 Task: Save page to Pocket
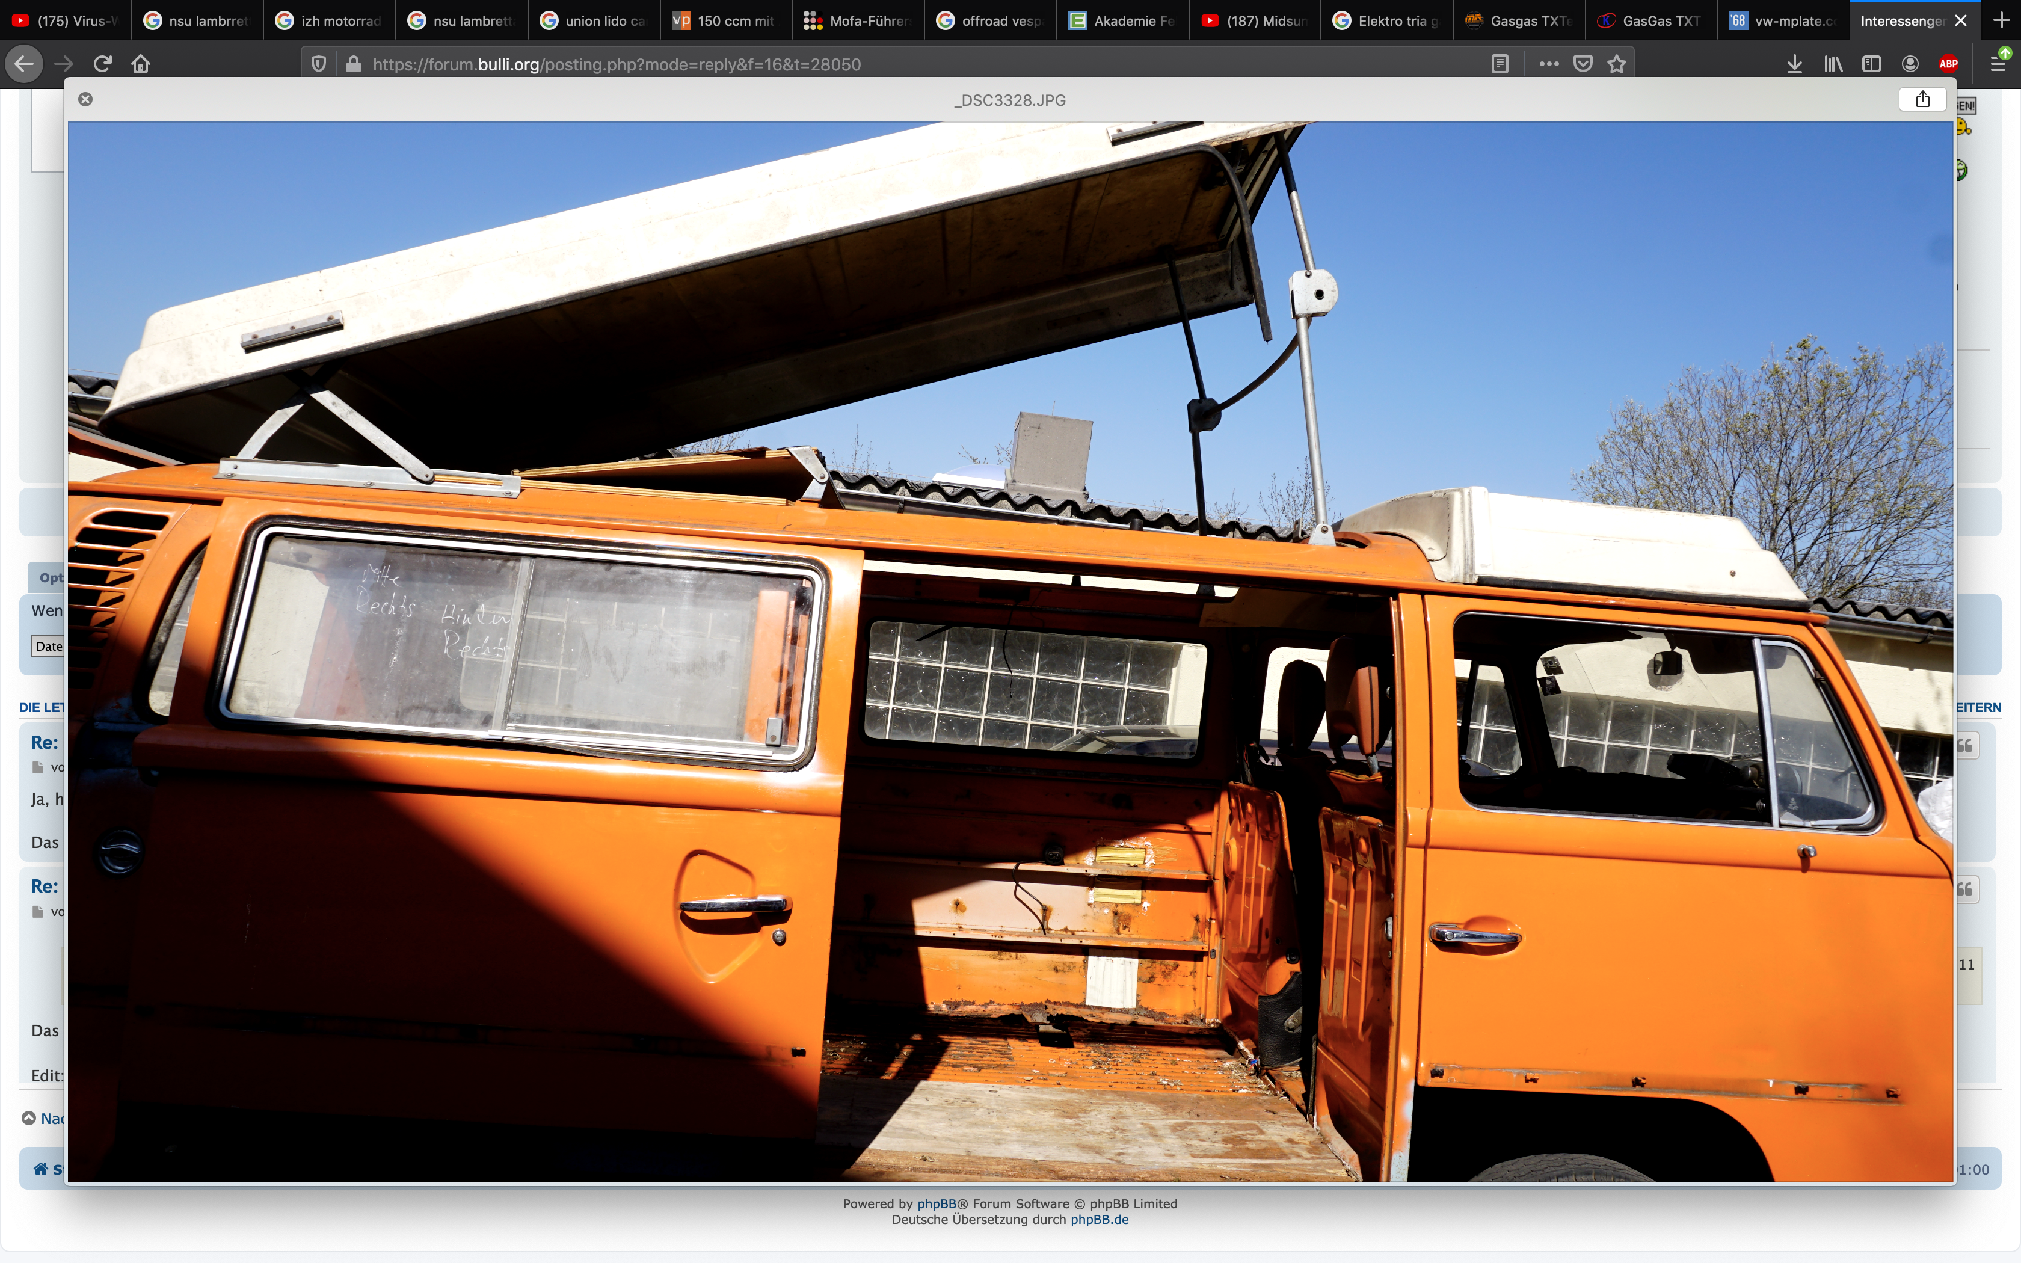coord(1583,64)
